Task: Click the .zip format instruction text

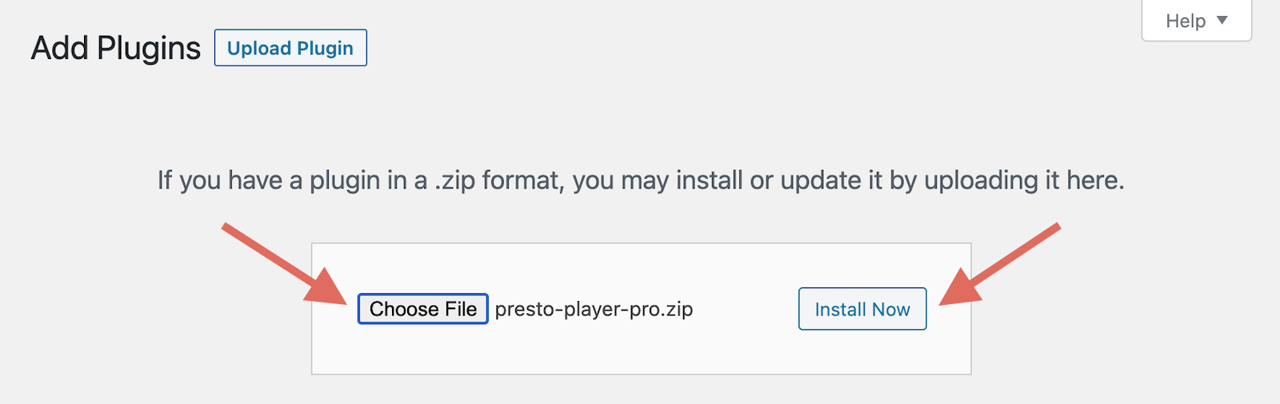Action: coord(640,180)
